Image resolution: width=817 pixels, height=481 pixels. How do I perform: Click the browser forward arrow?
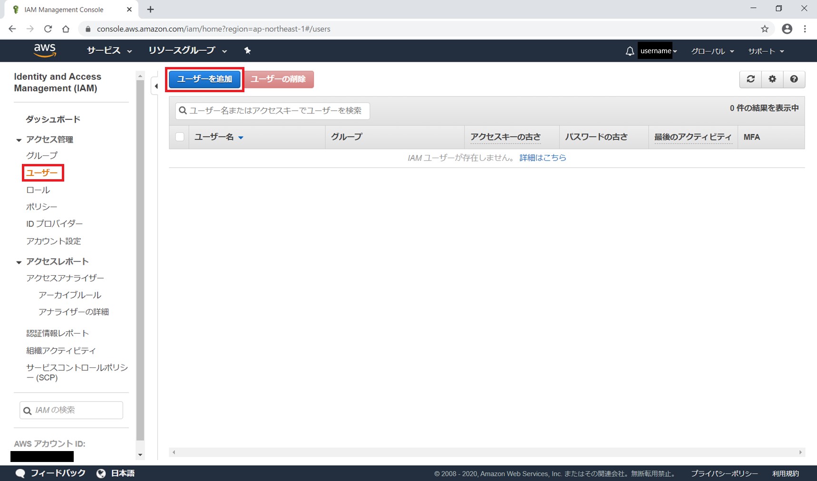tap(30, 29)
